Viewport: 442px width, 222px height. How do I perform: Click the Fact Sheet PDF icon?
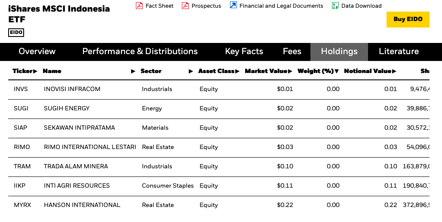coord(139,6)
